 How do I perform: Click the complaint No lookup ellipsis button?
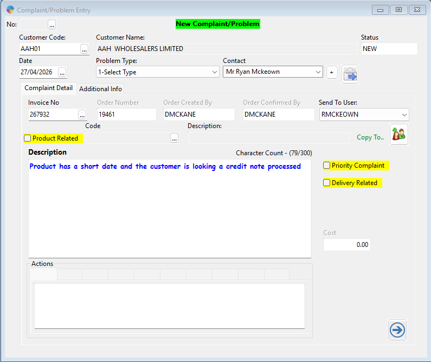[x=52, y=24]
